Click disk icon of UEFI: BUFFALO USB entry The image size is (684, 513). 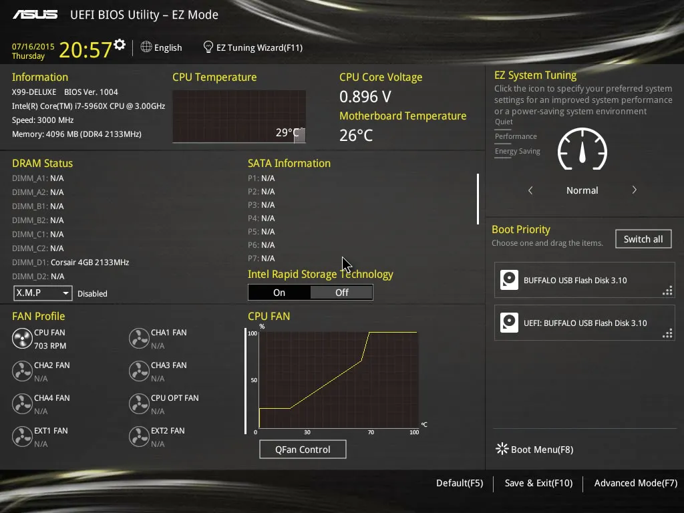coord(509,323)
